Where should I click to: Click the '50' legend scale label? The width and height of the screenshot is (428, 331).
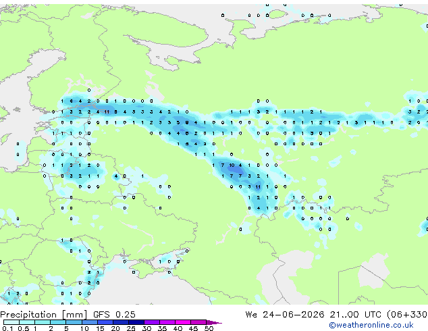click(209, 328)
